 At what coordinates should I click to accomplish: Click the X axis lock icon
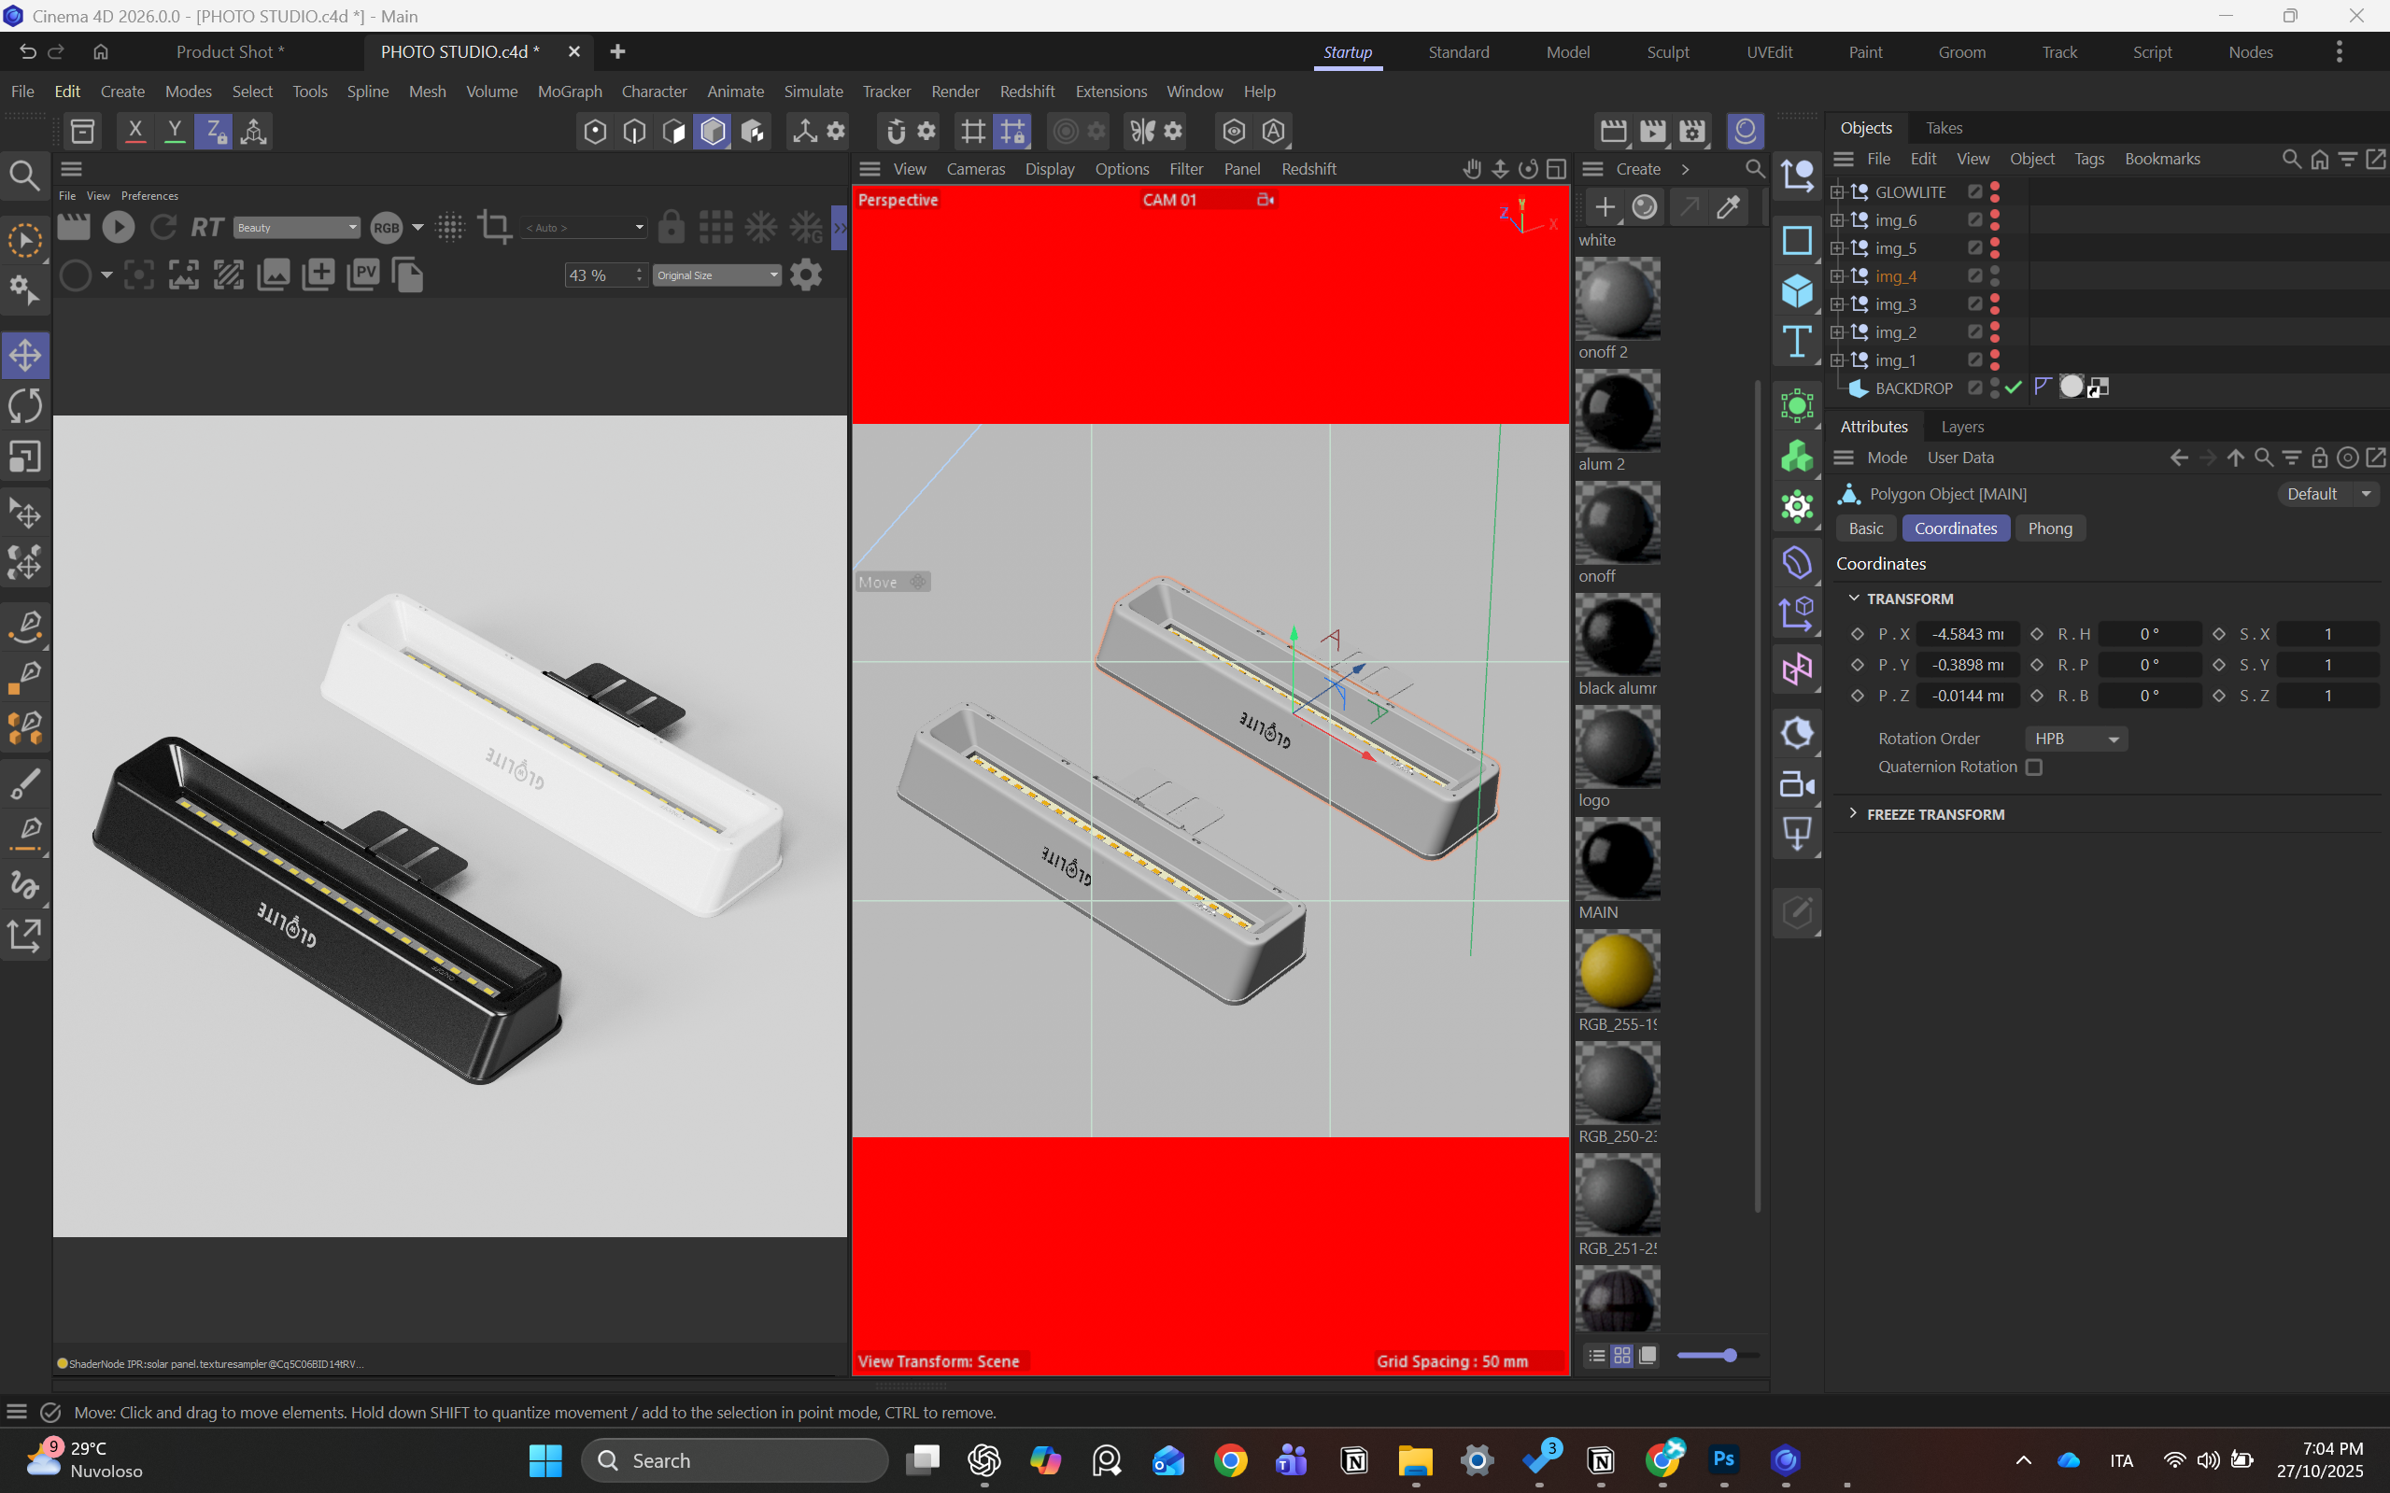pos(135,131)
